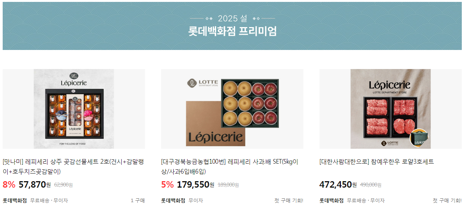Click the struck-through 189,000원 original price
This screenshot has width=466, height=209.
tap(228, 185)
